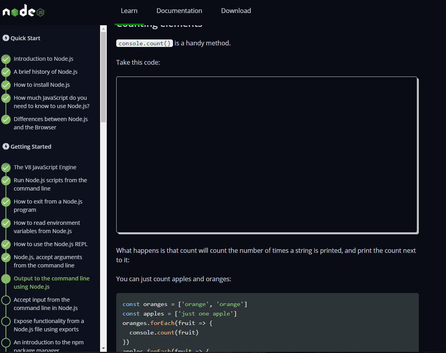Open Accept input from the command line lesson
The image size is (446, 353).
(46, 304)
